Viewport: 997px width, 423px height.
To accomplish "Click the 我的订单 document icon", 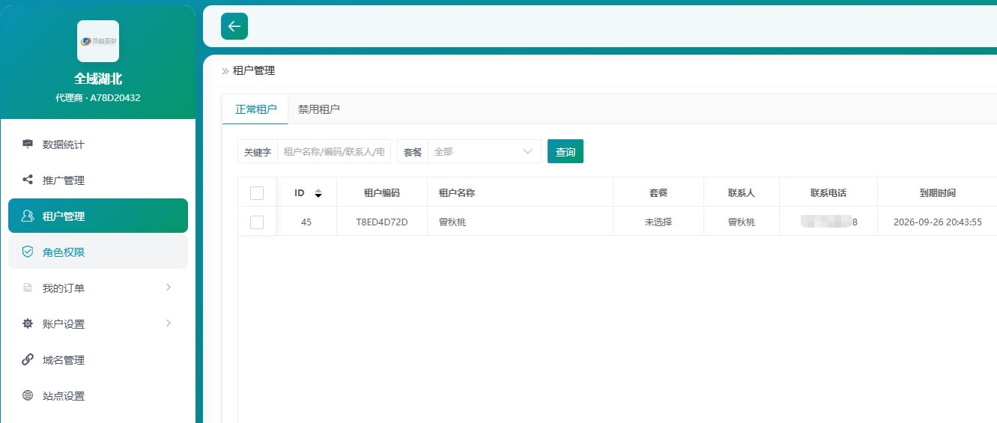I will pos(28,287).
